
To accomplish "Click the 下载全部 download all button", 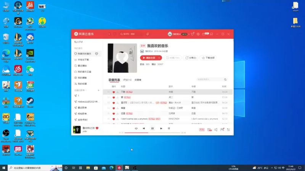I will 208,58.
